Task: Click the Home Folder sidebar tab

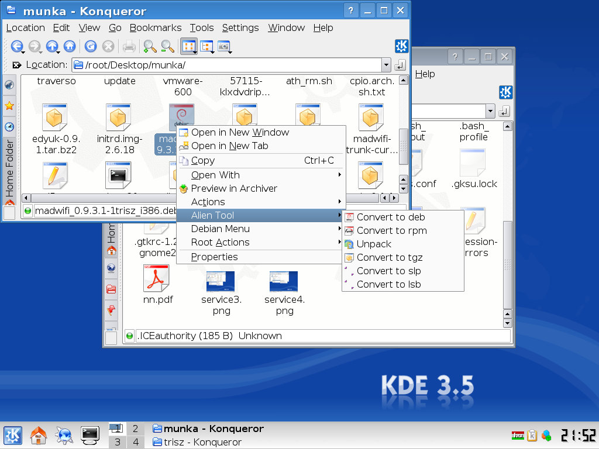Action: (9, 172)
